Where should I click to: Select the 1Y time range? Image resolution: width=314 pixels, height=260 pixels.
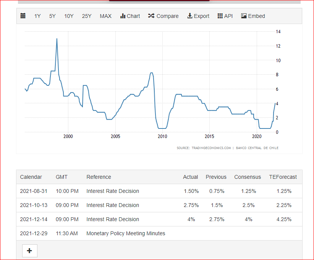(37, 16)
